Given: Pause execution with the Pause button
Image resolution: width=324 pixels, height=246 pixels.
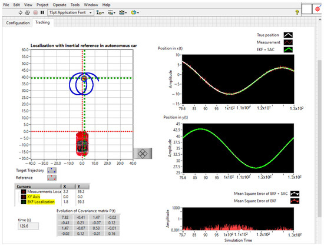Looking at the screenshot, I should click(42, 12).
